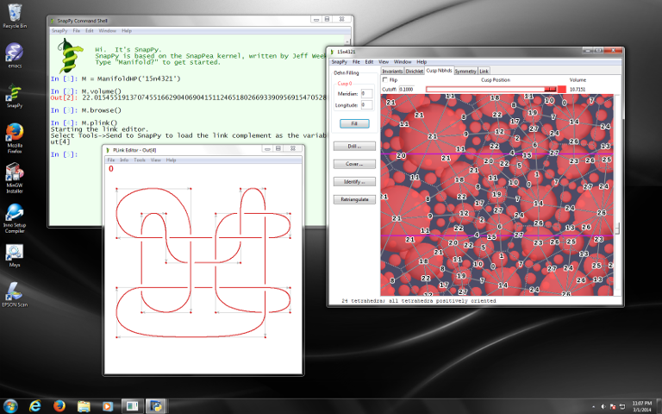
Task: Open the Recycle Bin desktop icon
Action: click(x=15, y=16)
